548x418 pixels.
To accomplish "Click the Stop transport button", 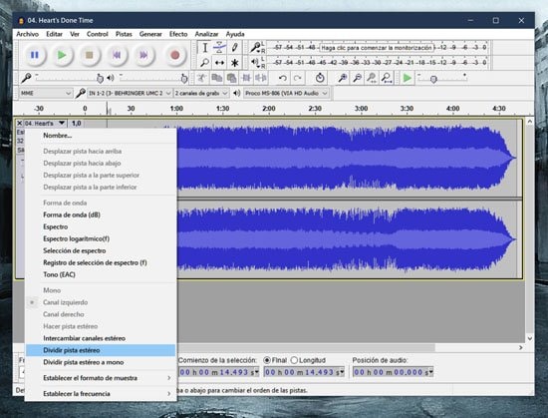I will point(89,55).
